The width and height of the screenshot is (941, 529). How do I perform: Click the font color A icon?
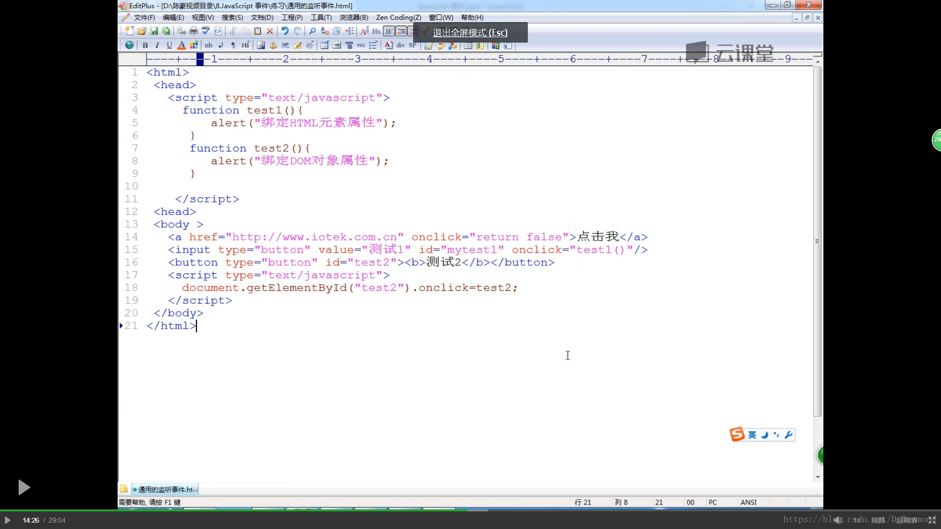(x=181, y=45)
